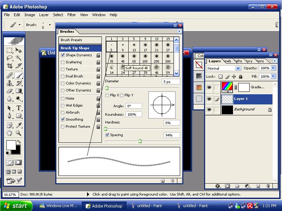Click the Roundness input field

134,115
